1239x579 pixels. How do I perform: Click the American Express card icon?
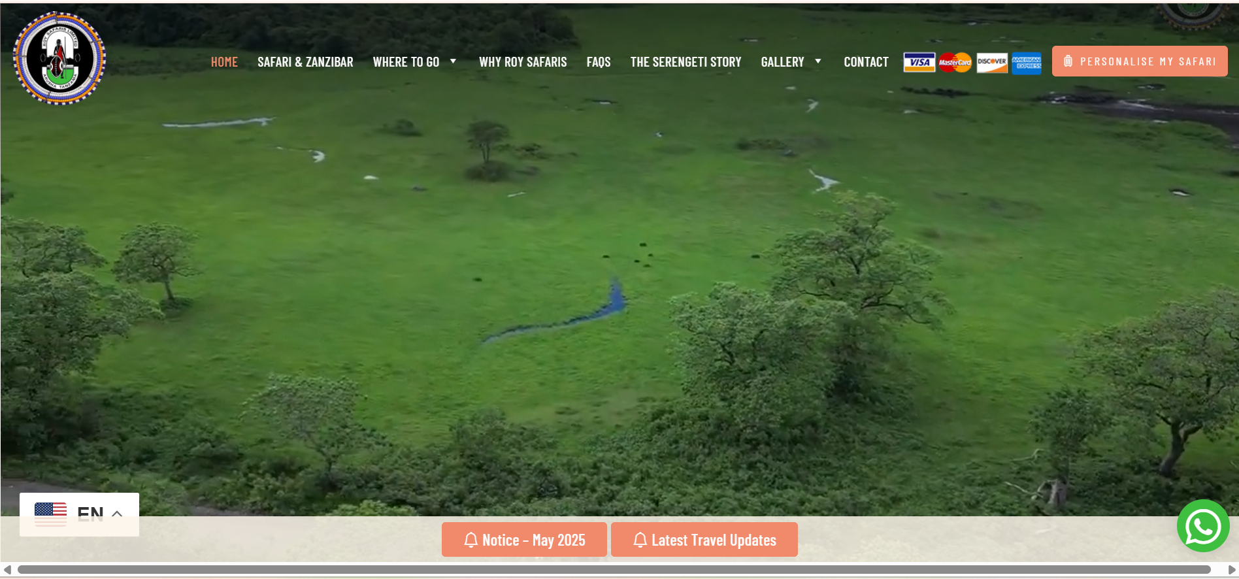(1027, 63)
